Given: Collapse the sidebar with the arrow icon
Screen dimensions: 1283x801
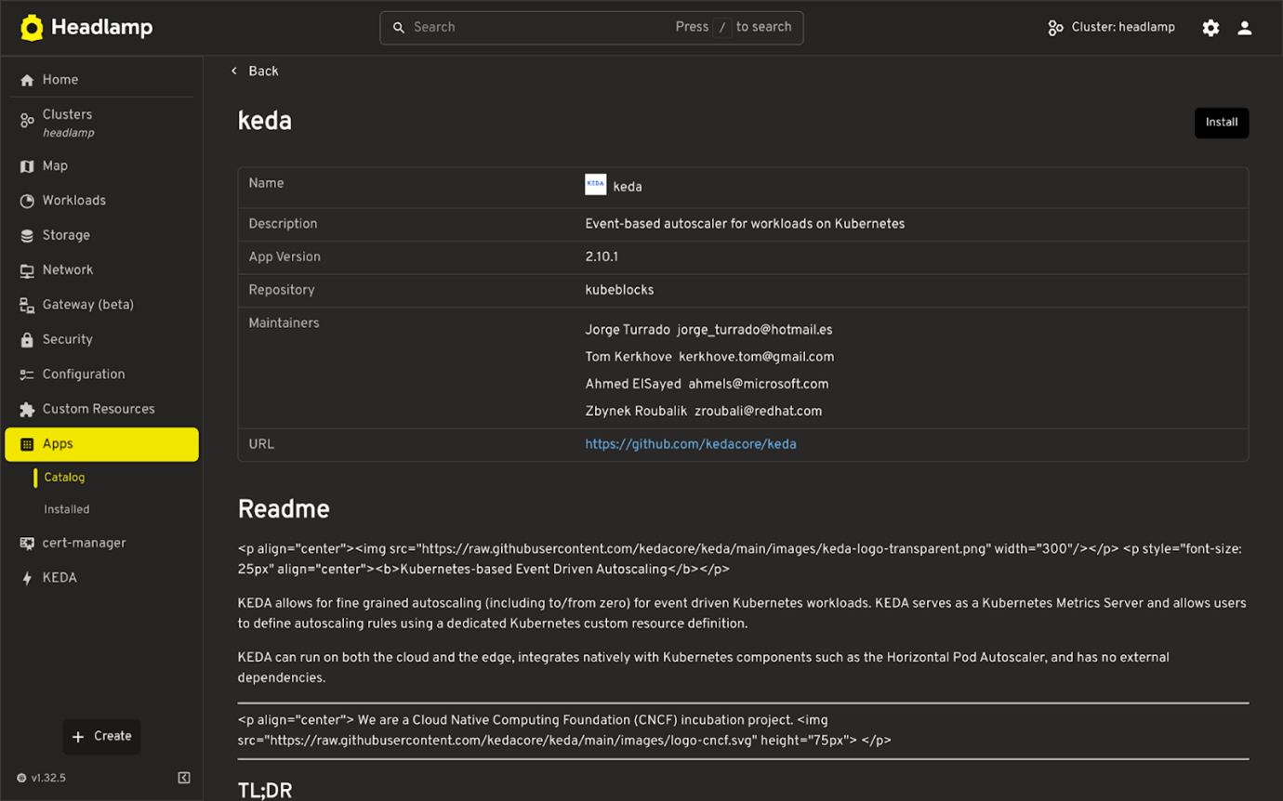Looking at the screenshot, I should [184, 778].
